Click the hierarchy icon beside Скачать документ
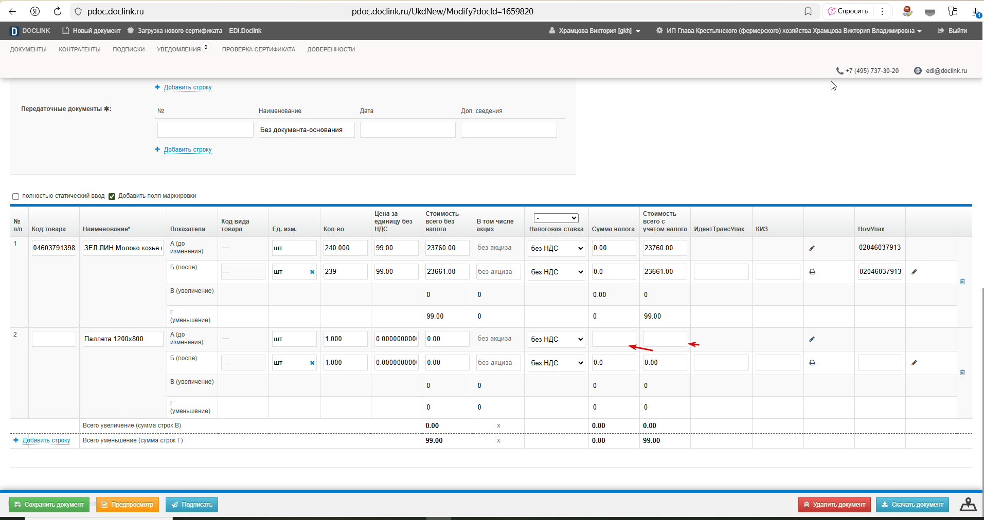The height and width of the screenshot is (520, 984). tap(968, 505)
